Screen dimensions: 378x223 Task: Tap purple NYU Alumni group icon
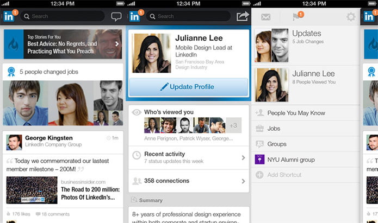(x=259, y=160)
